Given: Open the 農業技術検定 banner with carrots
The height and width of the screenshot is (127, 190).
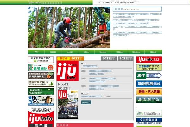Looking at the screenshot, I should [x=41, y=76].
